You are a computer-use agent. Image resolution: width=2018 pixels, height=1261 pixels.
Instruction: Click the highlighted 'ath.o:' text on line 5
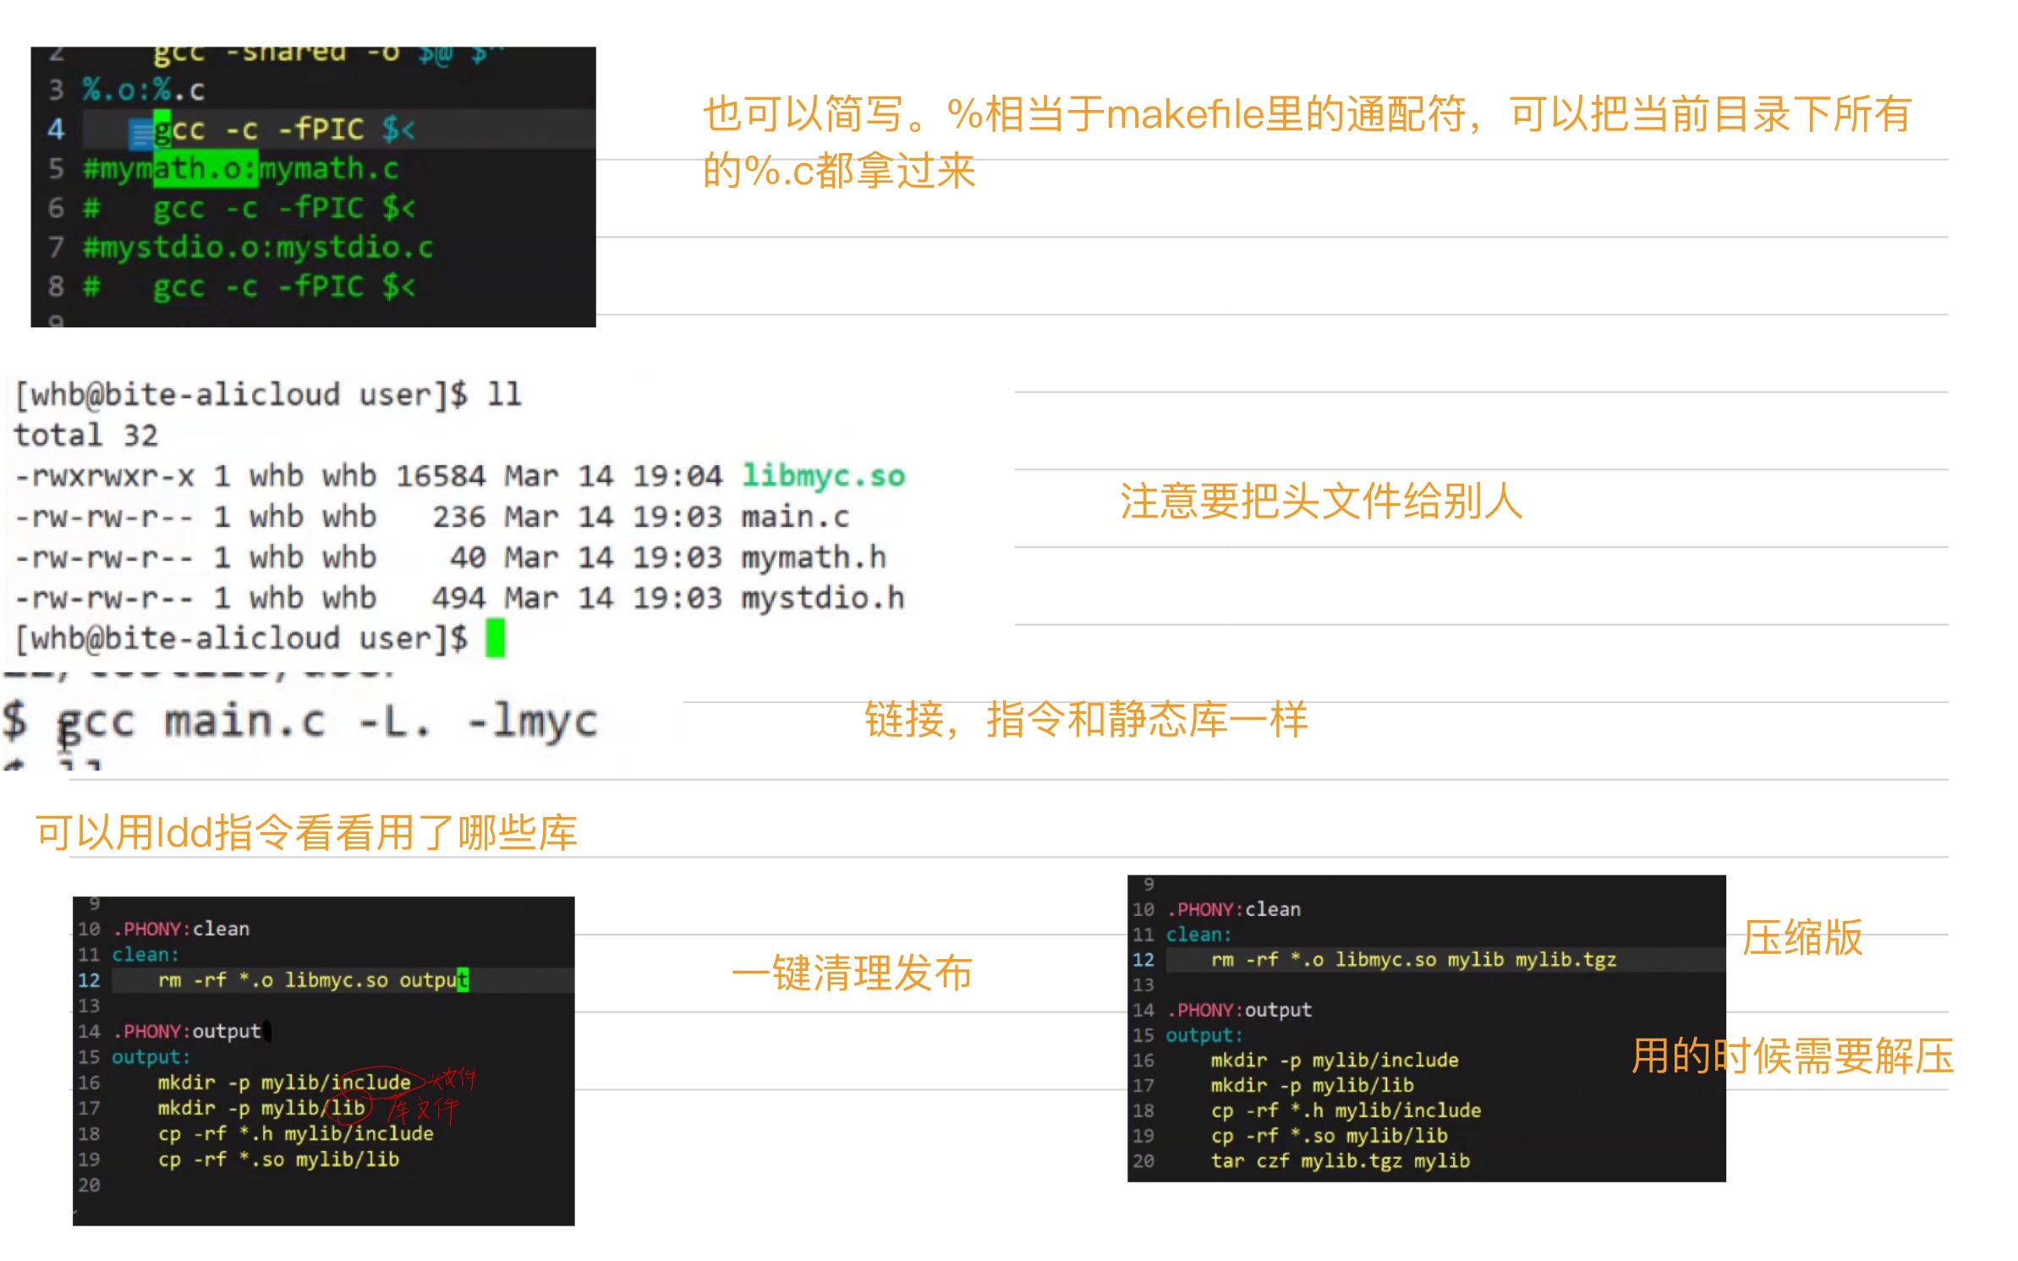coord(205,168)
